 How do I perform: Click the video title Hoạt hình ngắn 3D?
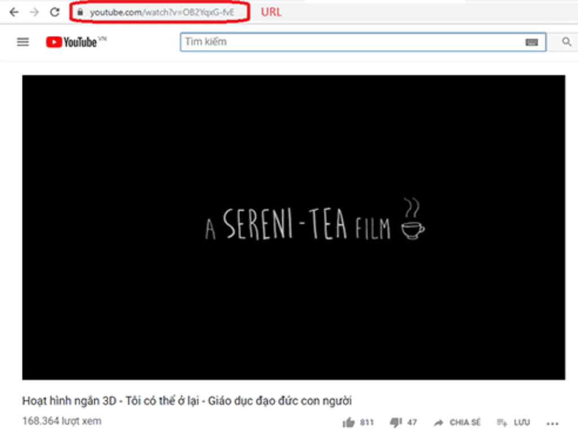pos(187,401)
